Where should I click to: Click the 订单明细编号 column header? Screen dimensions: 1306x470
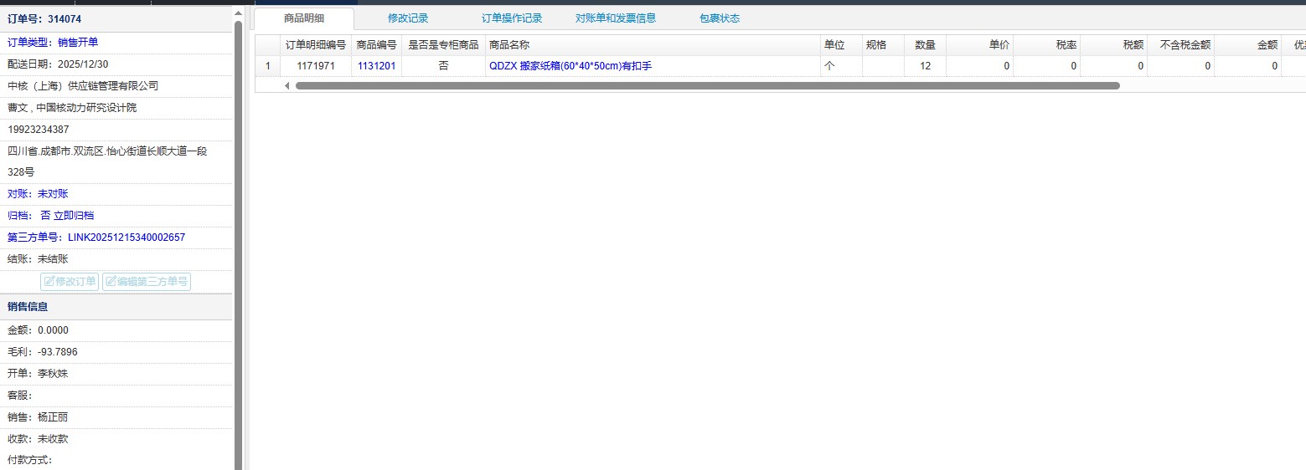[x=316, y=45]
